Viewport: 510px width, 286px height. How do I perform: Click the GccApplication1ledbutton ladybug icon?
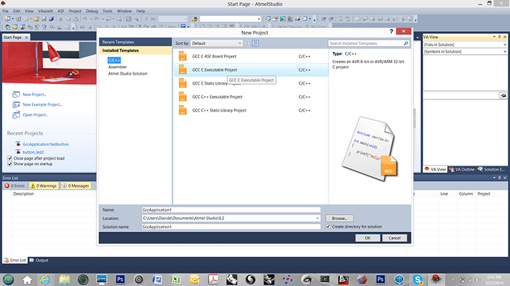tap(18, 144)
